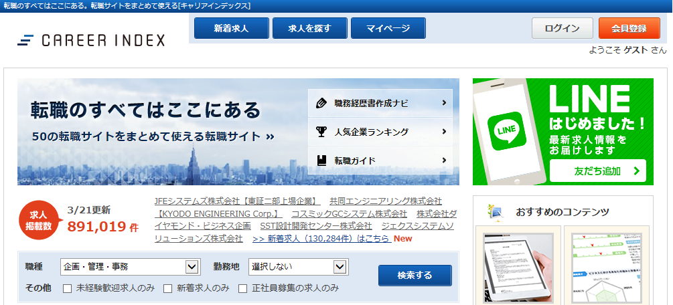This screenshot has width=673, height=305.
Task: Open the 新着求人 navigation tab
Action: (231, 28)
